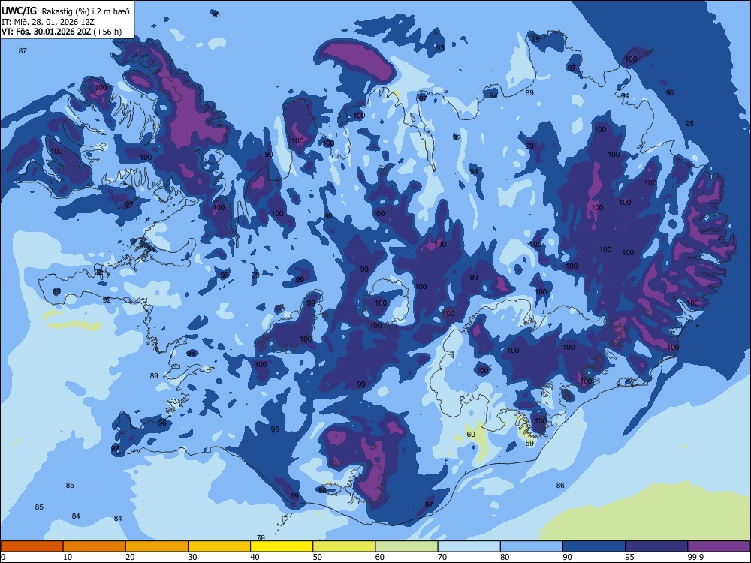Select the medium blue 80–90 legend swatch
This screenshot has width=751, height=563.
click(532, 546)
